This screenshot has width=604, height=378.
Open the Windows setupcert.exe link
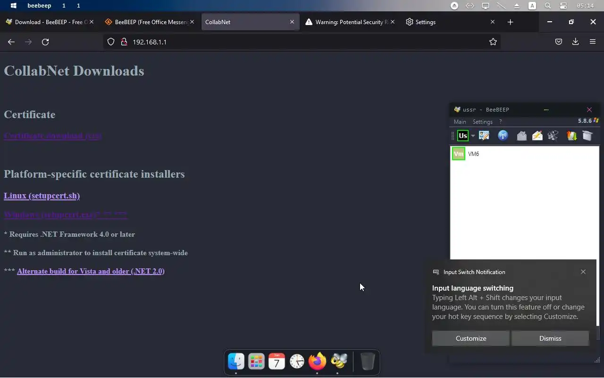tap(65, 215)
